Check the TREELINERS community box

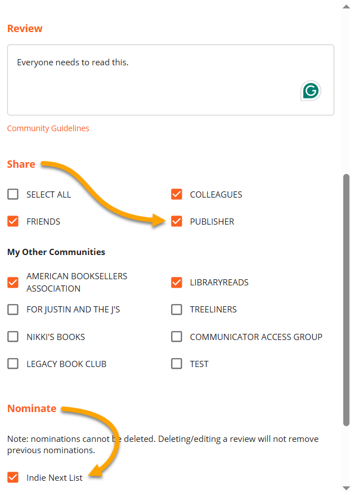tap(177, 310)
